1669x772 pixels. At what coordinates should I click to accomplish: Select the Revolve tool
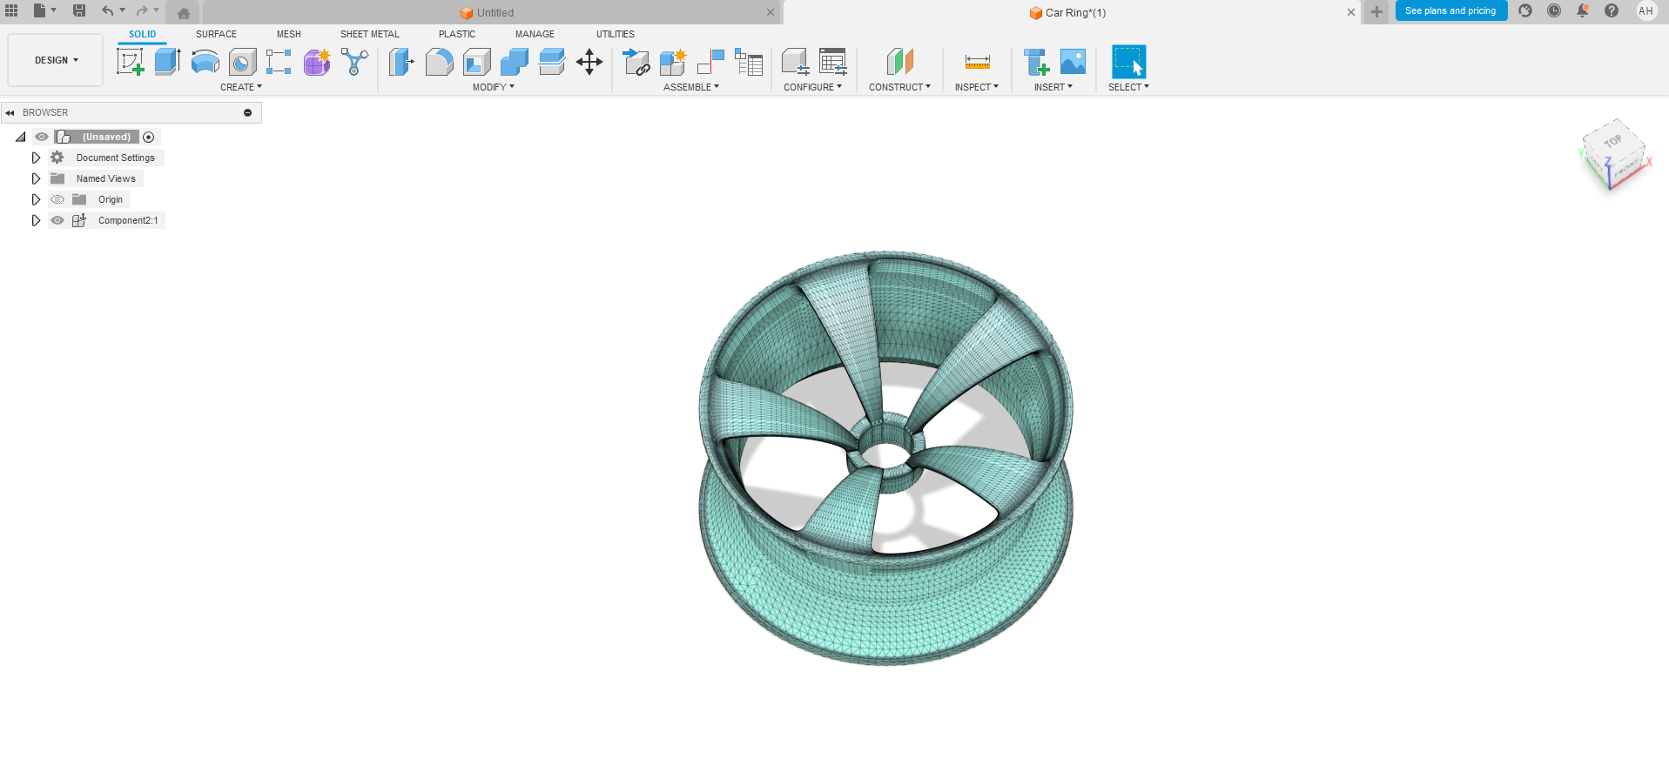coord(205,62)
